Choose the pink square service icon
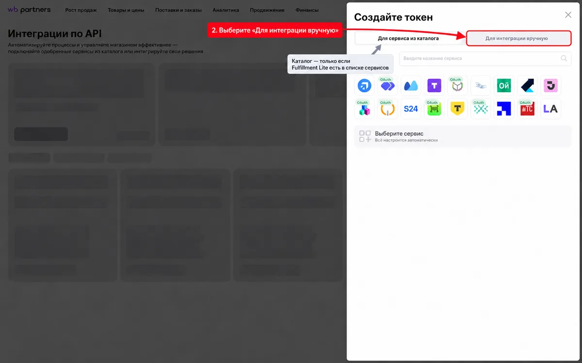582x363 pixels. [550, 86]
